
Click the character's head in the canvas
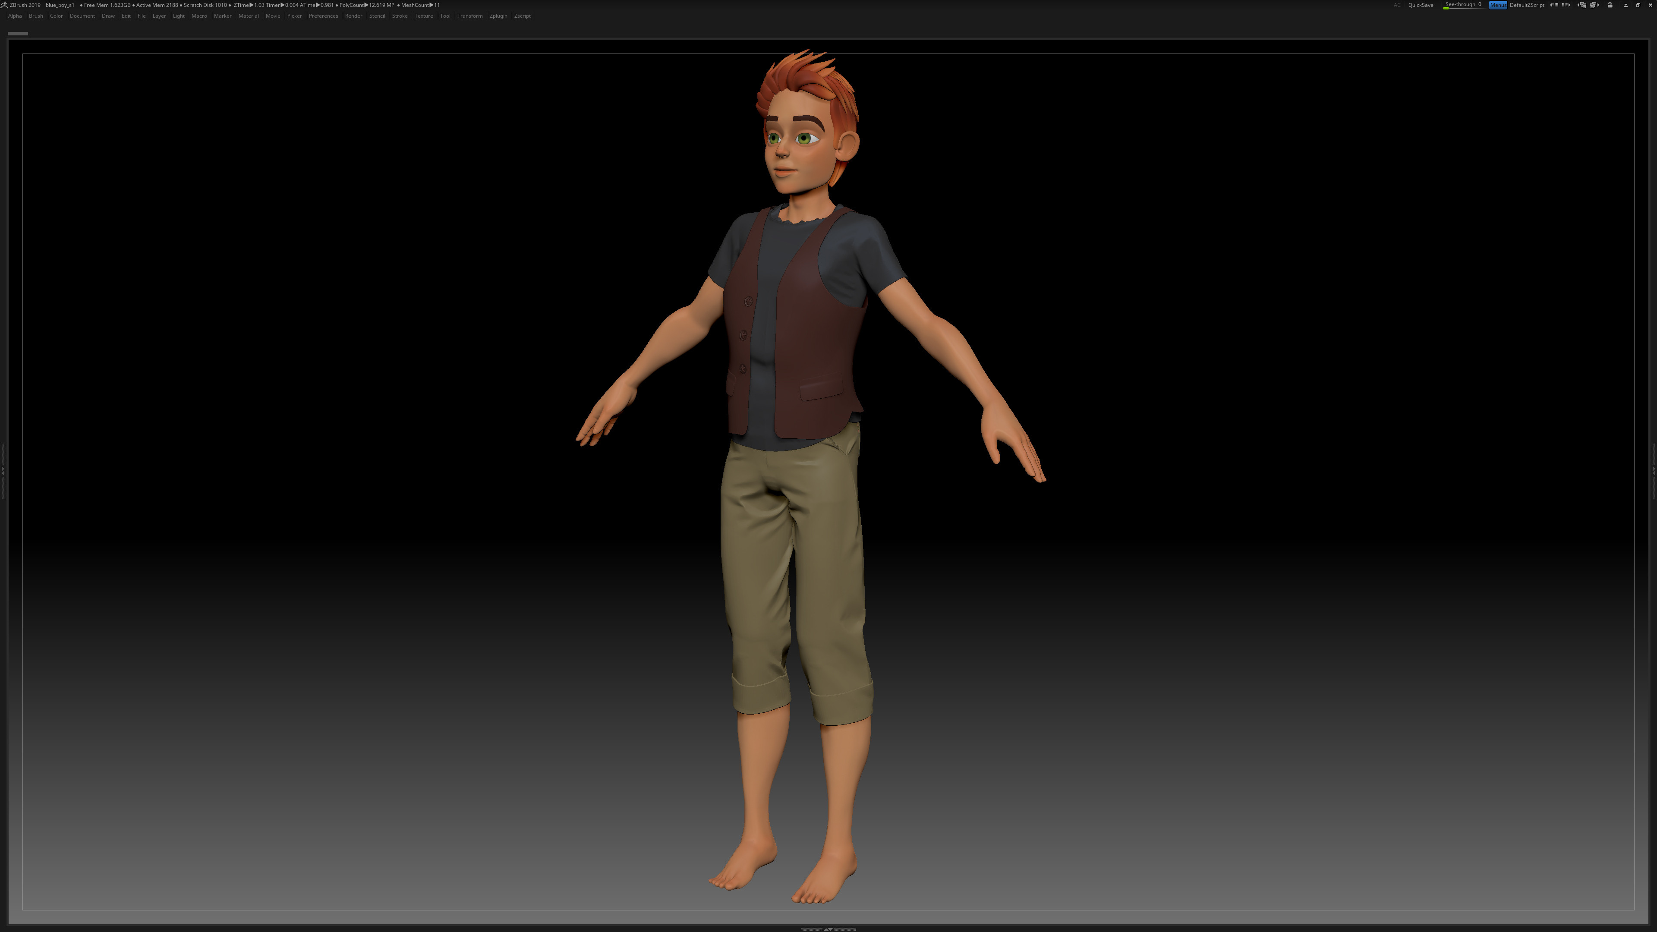click(x=804, y=129)
